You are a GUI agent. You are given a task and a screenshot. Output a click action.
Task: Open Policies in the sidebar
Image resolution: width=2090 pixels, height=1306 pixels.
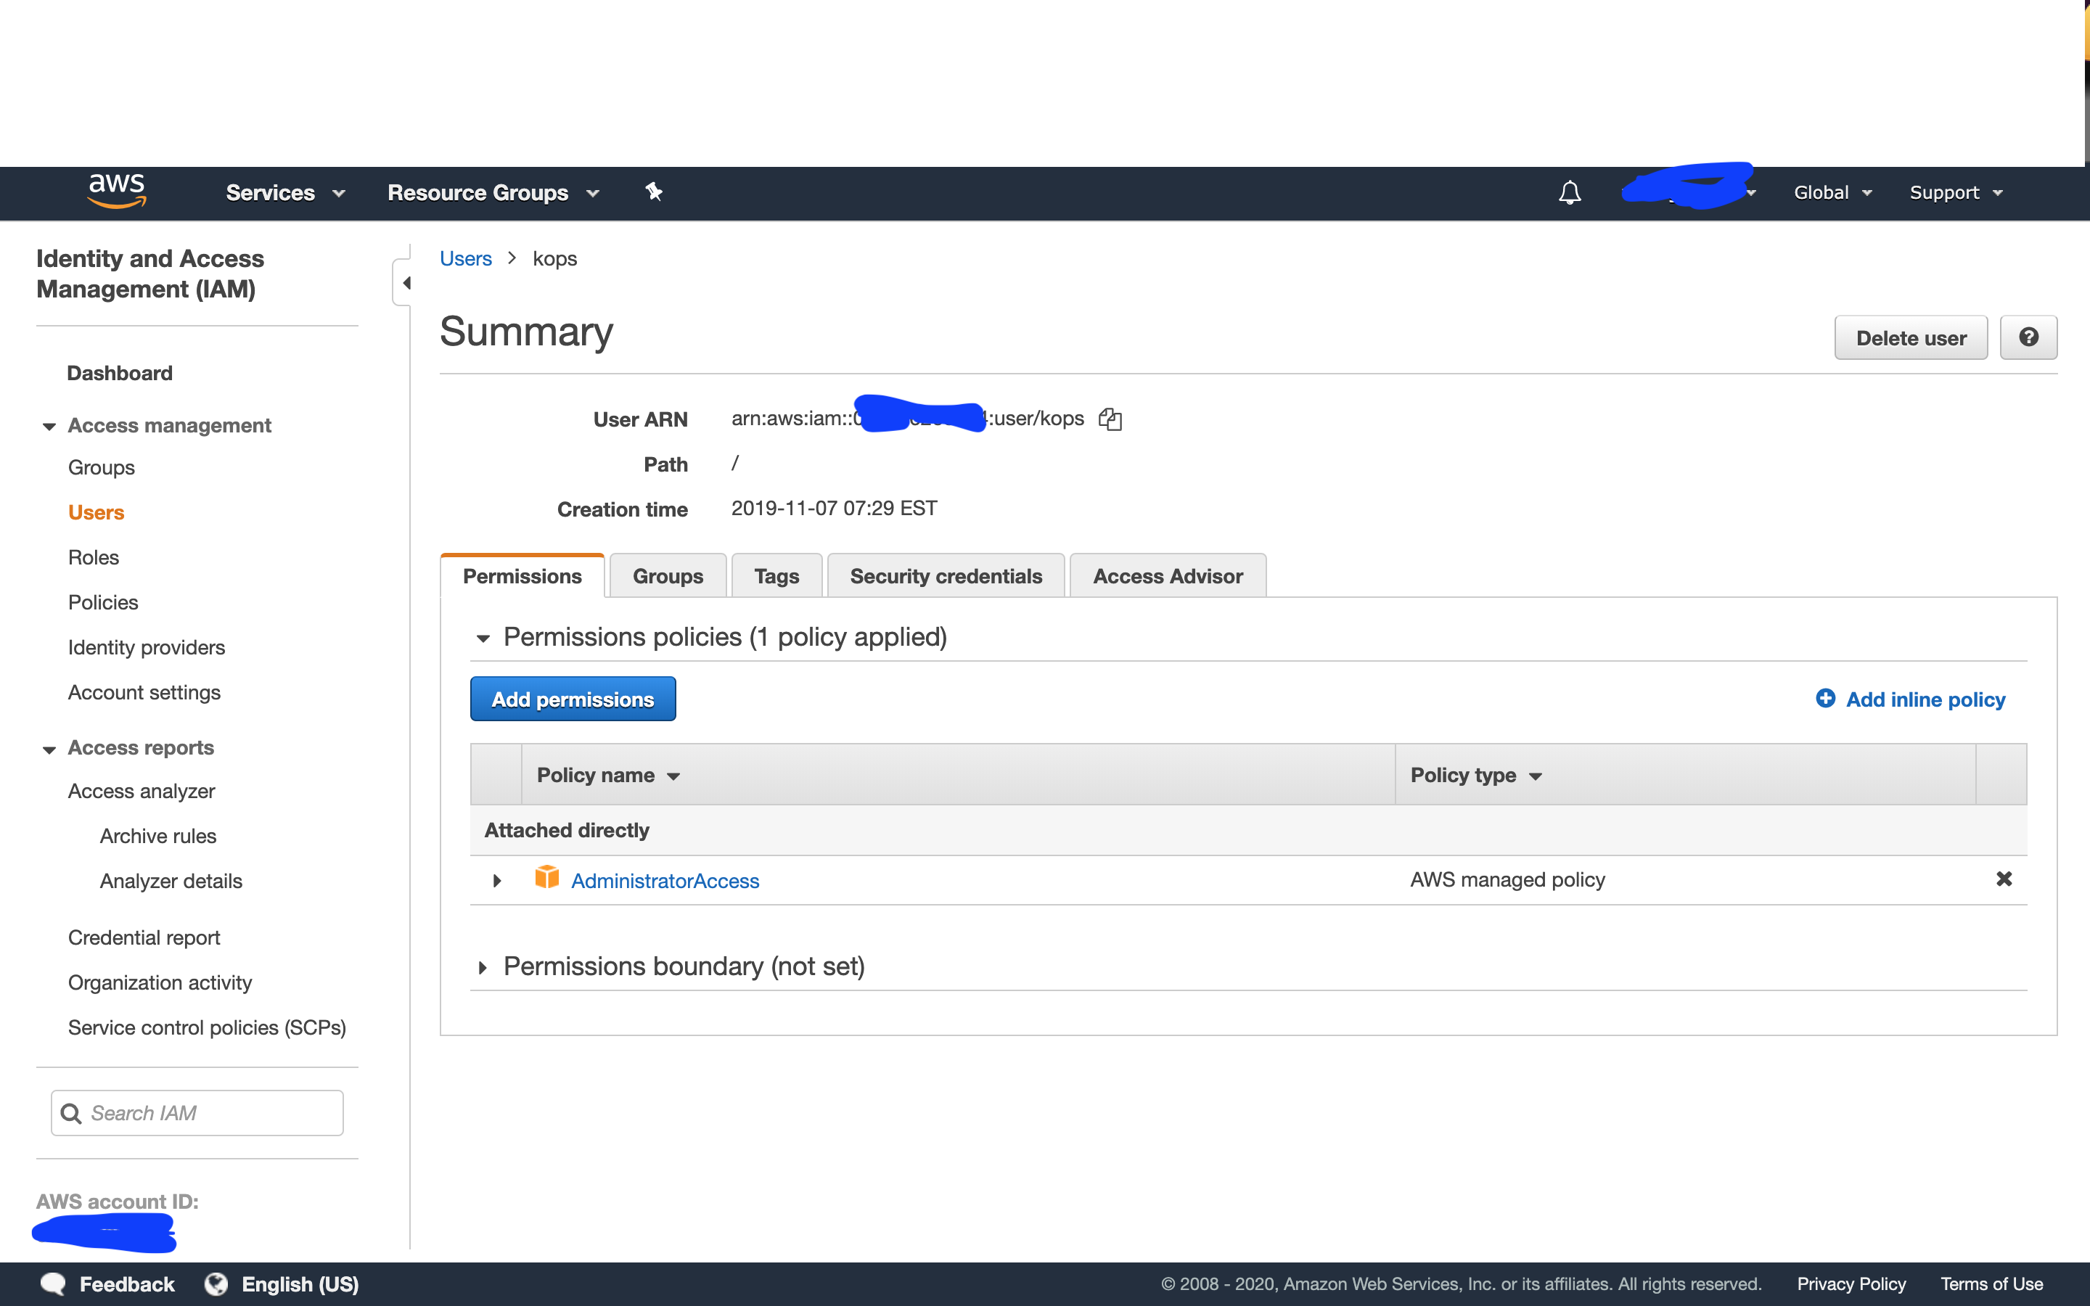tap(103, 602)
